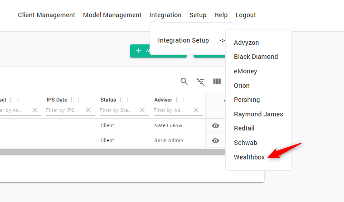View the Nate Lukow row eye icon
The width and height of the screenshot is (344, 202).
[215, 125]
